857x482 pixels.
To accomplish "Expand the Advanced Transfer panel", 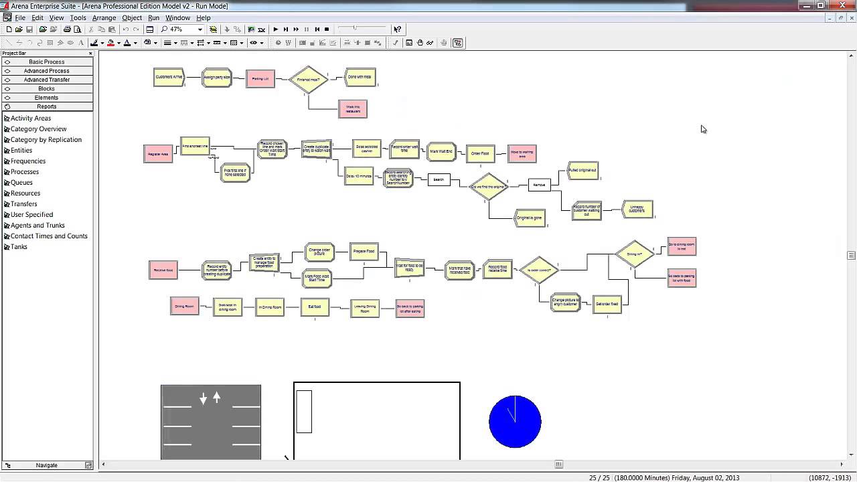I will [x=47, y=80].
